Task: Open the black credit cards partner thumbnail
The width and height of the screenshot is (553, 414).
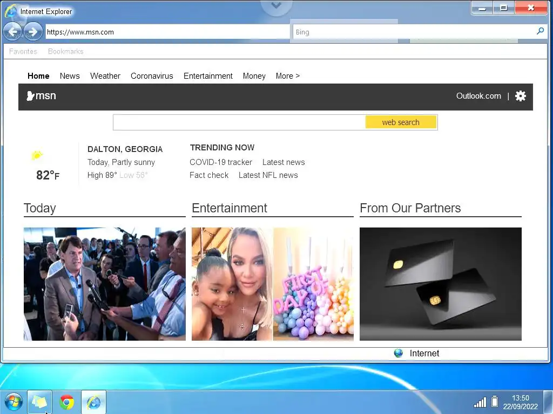Action: pos(441,284)
